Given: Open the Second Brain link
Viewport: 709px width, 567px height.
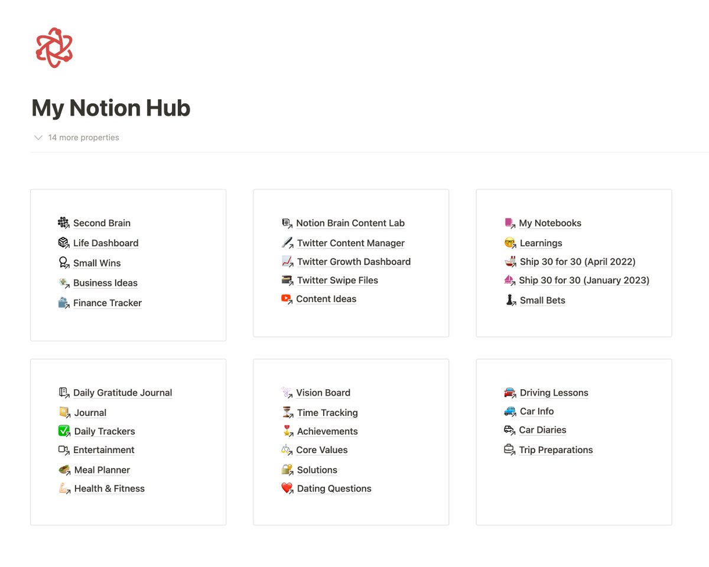Looking at the screenshot, I should tap(102, 223).
